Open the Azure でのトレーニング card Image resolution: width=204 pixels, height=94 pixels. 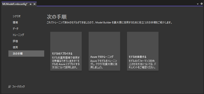click(104, 51)
